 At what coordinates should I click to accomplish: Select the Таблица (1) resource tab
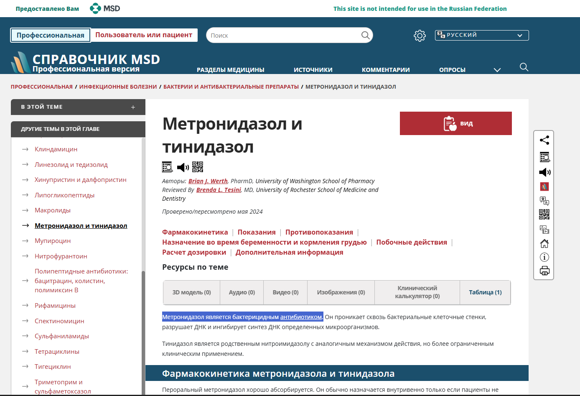[485, 292]
